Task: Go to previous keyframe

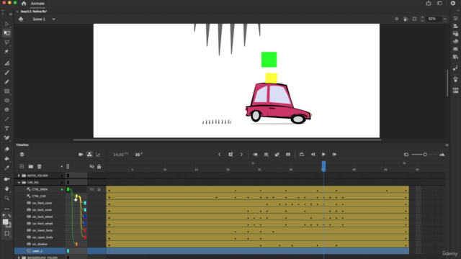Action: (219, 155)
